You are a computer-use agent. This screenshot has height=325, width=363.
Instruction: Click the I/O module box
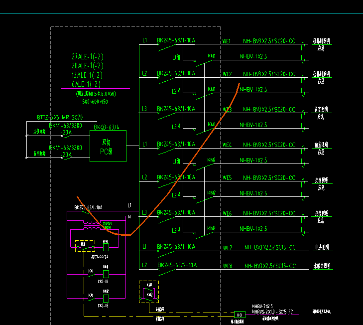240,315
